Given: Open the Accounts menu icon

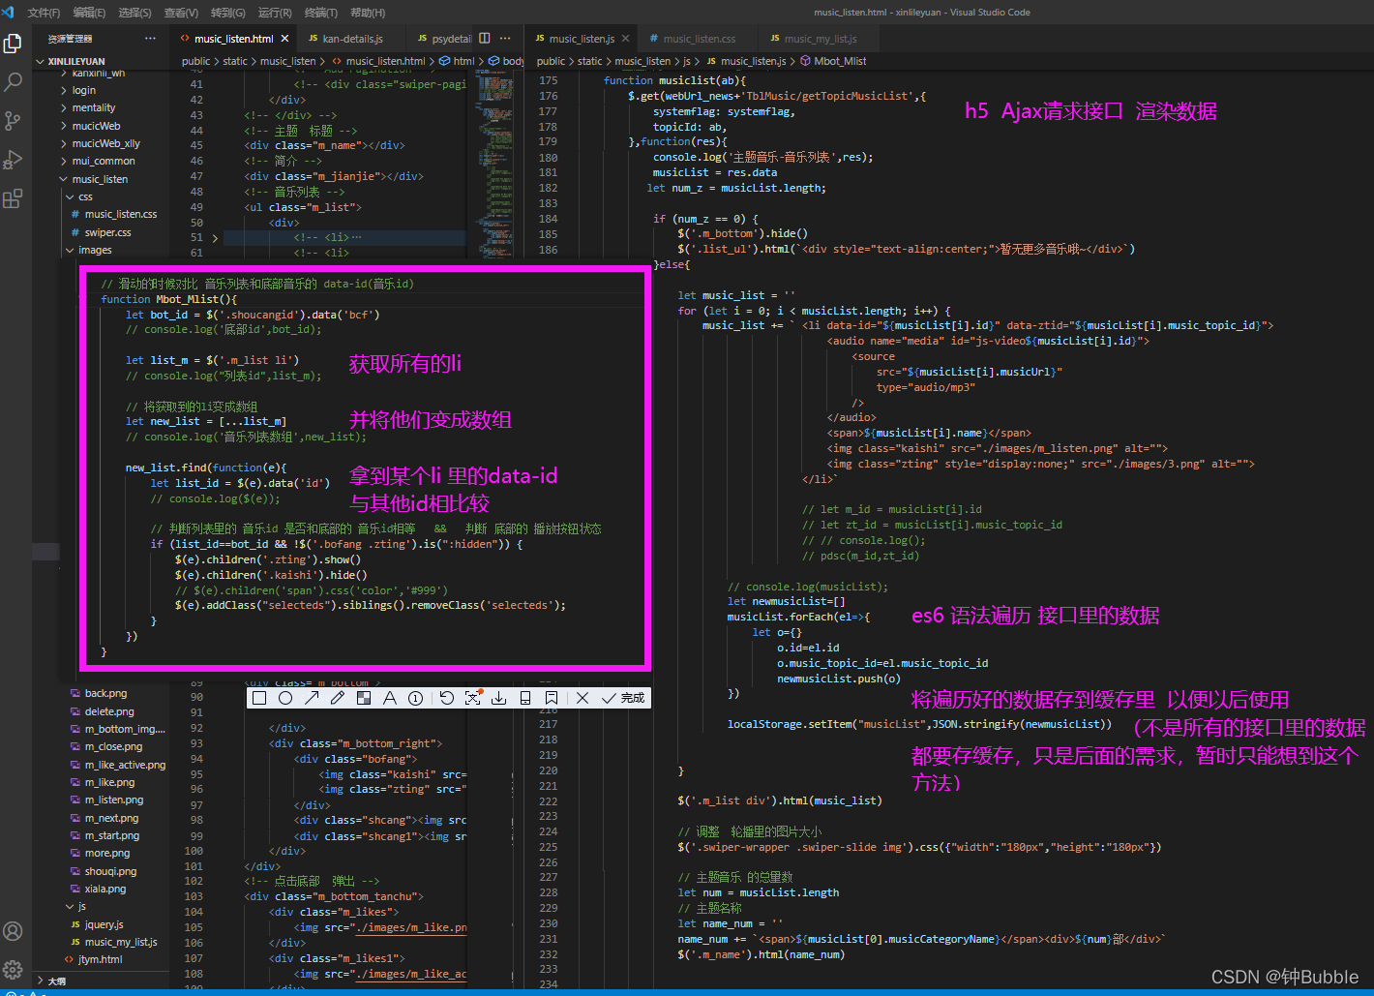Looking at the screenshot, I should [13, 931].
